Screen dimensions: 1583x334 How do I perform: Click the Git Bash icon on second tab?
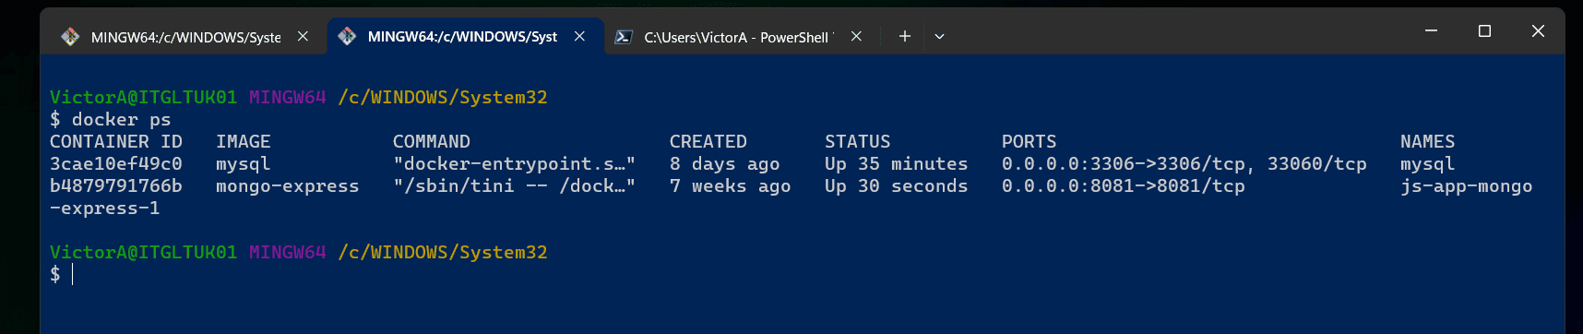coord(347,37)
